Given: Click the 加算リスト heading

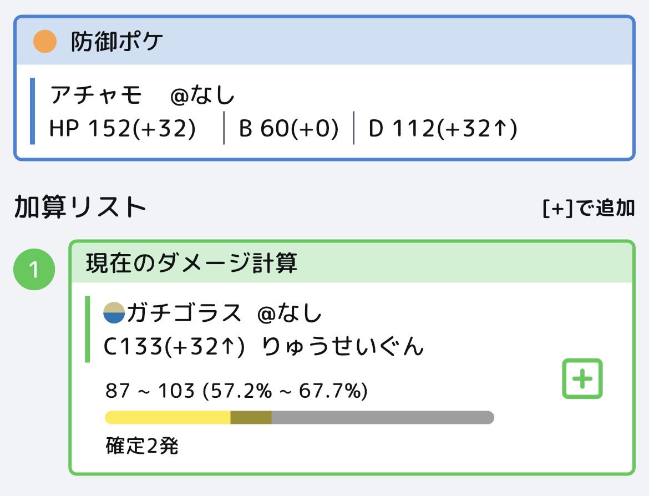Looking at the screenshot, I should (x=80, y=207).
